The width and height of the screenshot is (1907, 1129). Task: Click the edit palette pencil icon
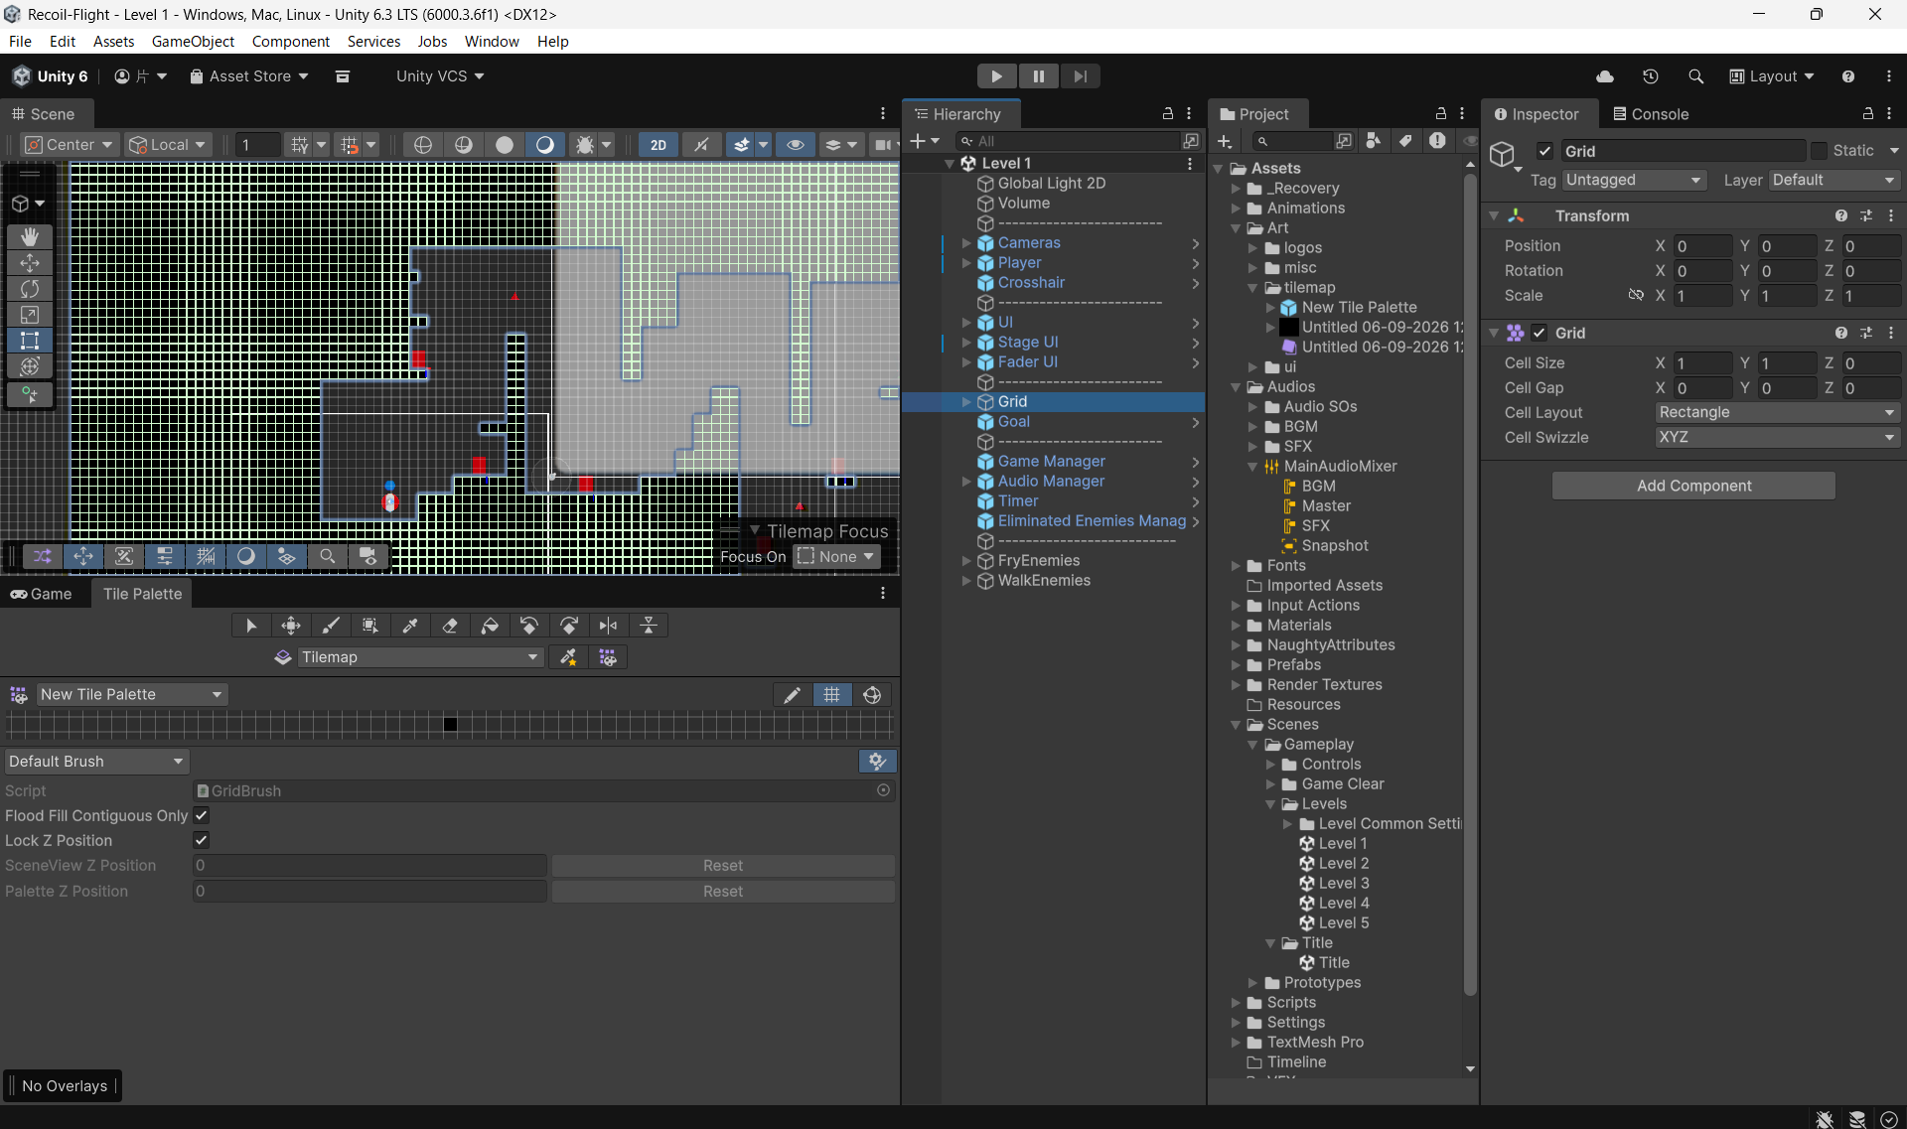click(x=792, y=695)
